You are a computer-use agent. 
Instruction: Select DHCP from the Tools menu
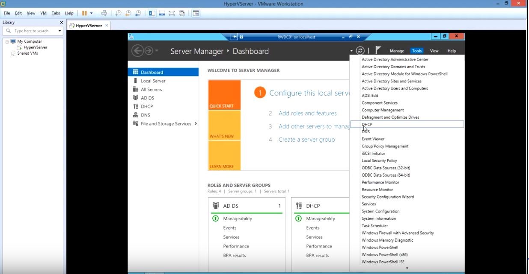(x=367, y=124)
